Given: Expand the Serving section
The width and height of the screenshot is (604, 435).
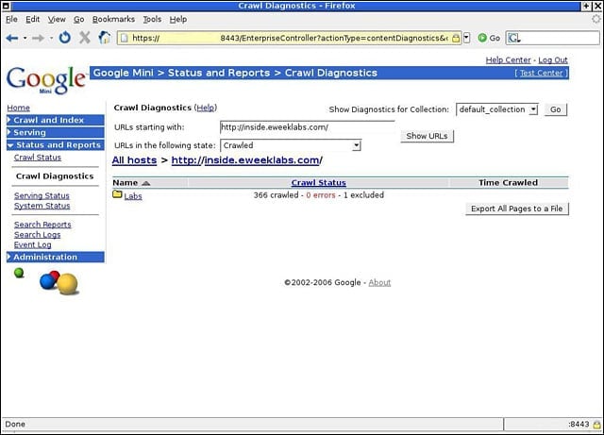Looking at the screenshot, I should click(56, 132).
